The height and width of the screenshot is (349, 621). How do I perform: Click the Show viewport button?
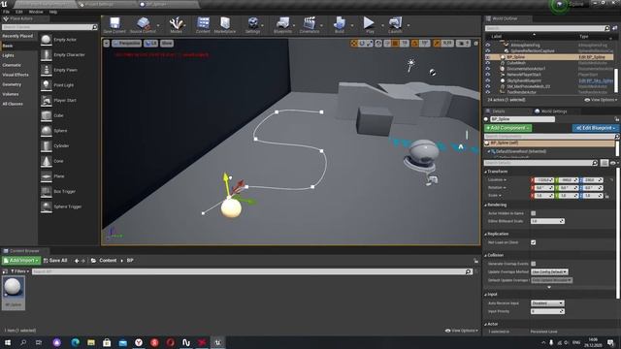(167, 43)
